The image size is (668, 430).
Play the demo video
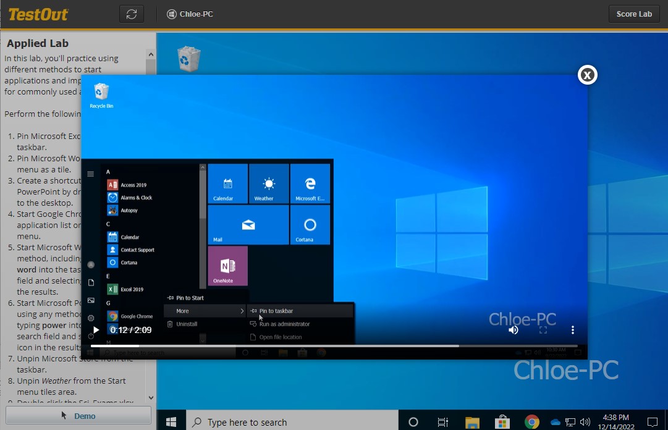click(96, 330)
